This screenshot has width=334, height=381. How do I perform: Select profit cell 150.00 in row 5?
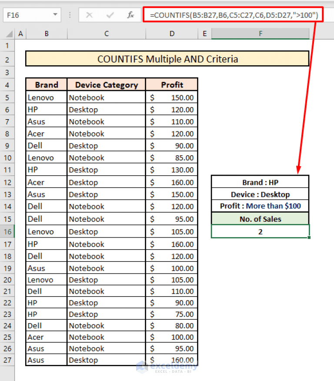point(172,97)
